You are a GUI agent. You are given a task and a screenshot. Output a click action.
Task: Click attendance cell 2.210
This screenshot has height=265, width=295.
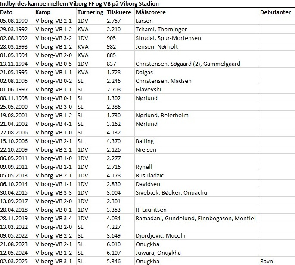(114, 30)
